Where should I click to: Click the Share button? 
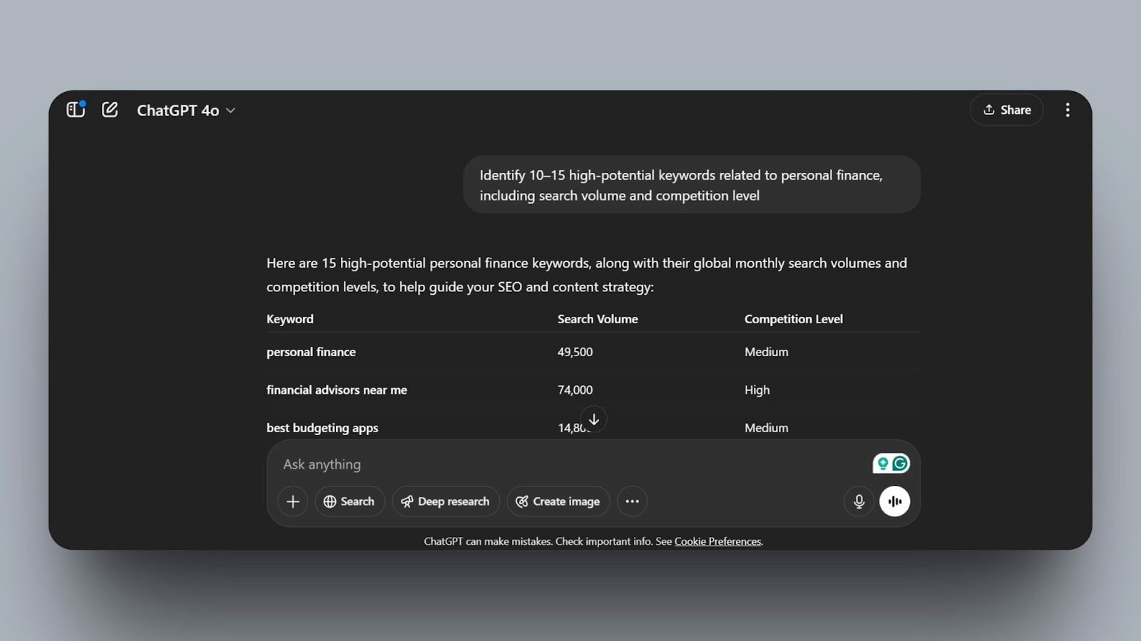point(1006,110)
